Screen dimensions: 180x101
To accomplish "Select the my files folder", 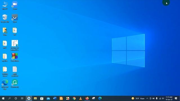I will pos(5,58).
